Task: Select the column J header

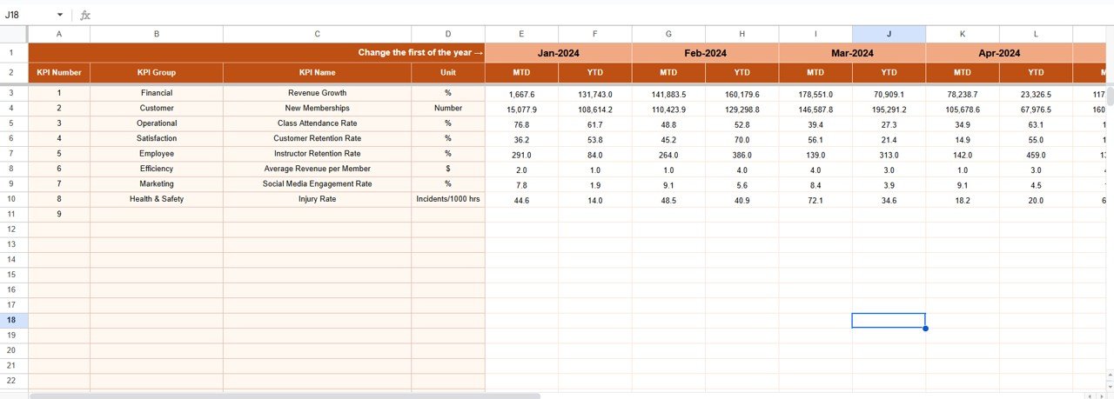Action: [x=889, y=34]
